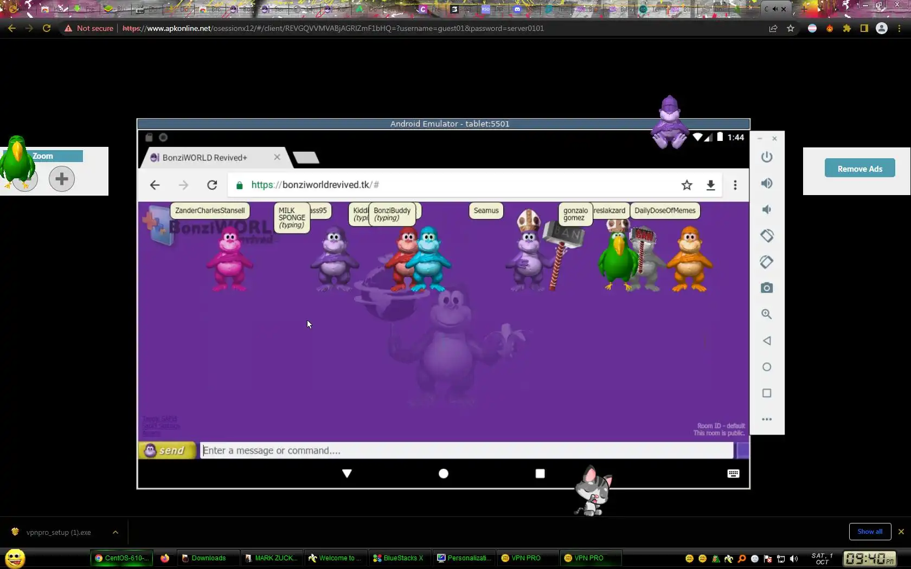Open Chrome three-dot menu
Image resolution: width=911 pixels, height=569 pixels.
900,28
